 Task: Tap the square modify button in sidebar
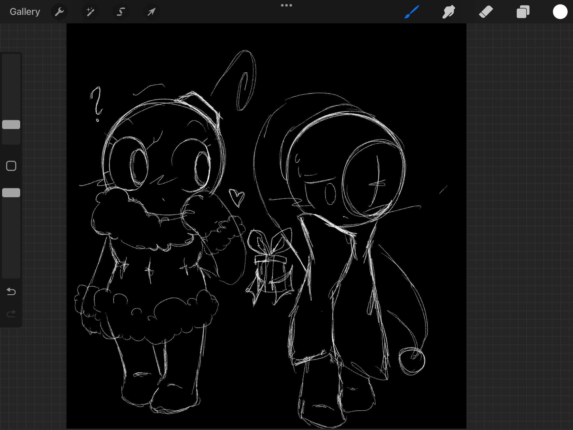(11, 166)
